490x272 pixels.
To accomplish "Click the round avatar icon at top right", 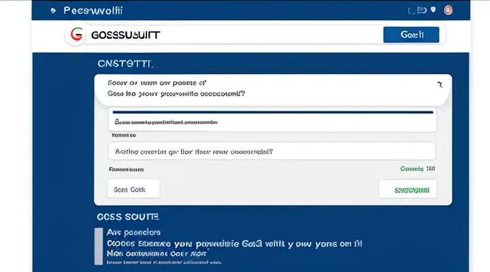I will pos(448,11).
